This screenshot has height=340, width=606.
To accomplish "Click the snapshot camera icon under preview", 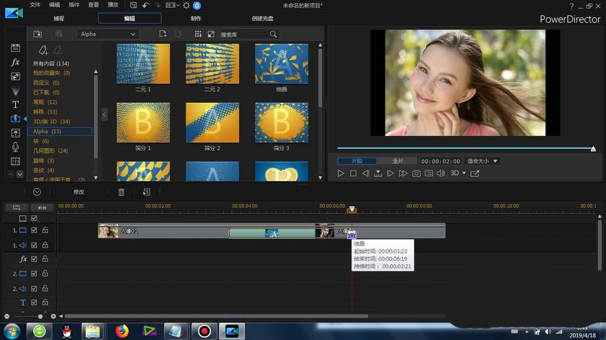I will (416, 174).
